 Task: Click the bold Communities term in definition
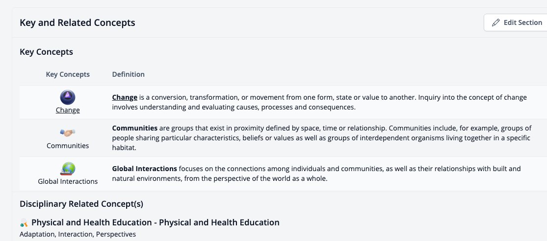pyautogui.click(x=134, y=128)
